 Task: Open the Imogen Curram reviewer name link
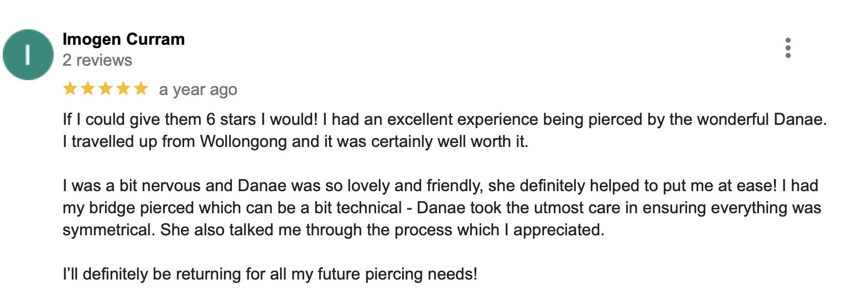(x=123, y=39)
